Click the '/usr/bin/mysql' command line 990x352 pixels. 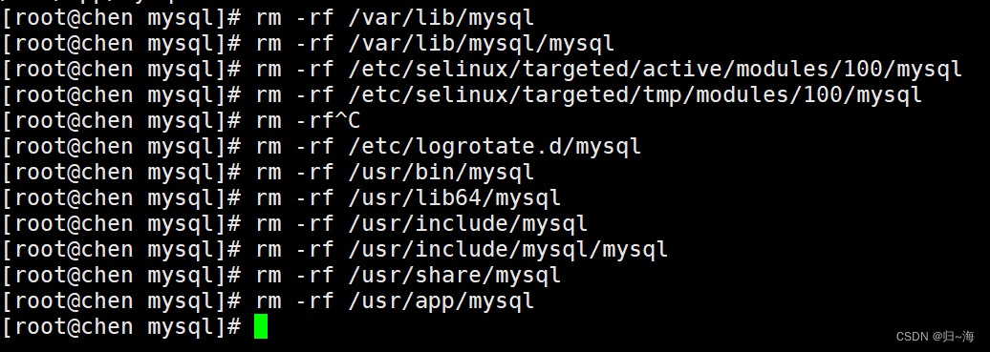(269, 173)
